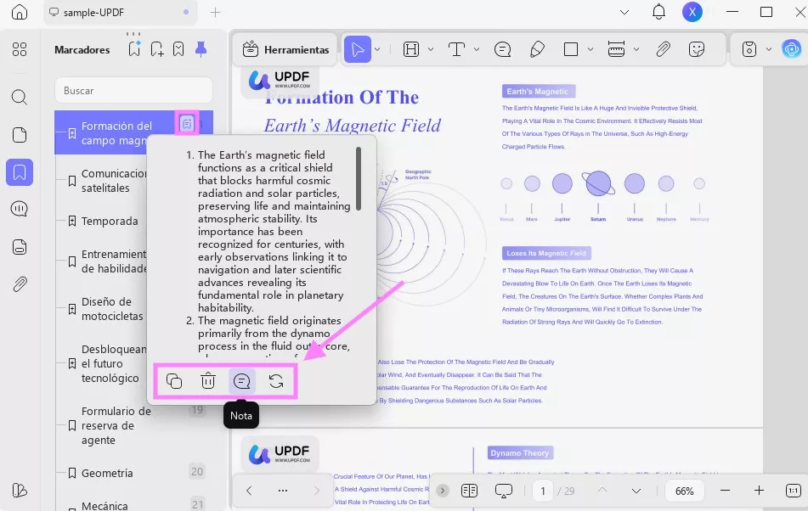The image size is (808, 511).
Task: Select the measurement ruler tool
Action: click(616, 49)
